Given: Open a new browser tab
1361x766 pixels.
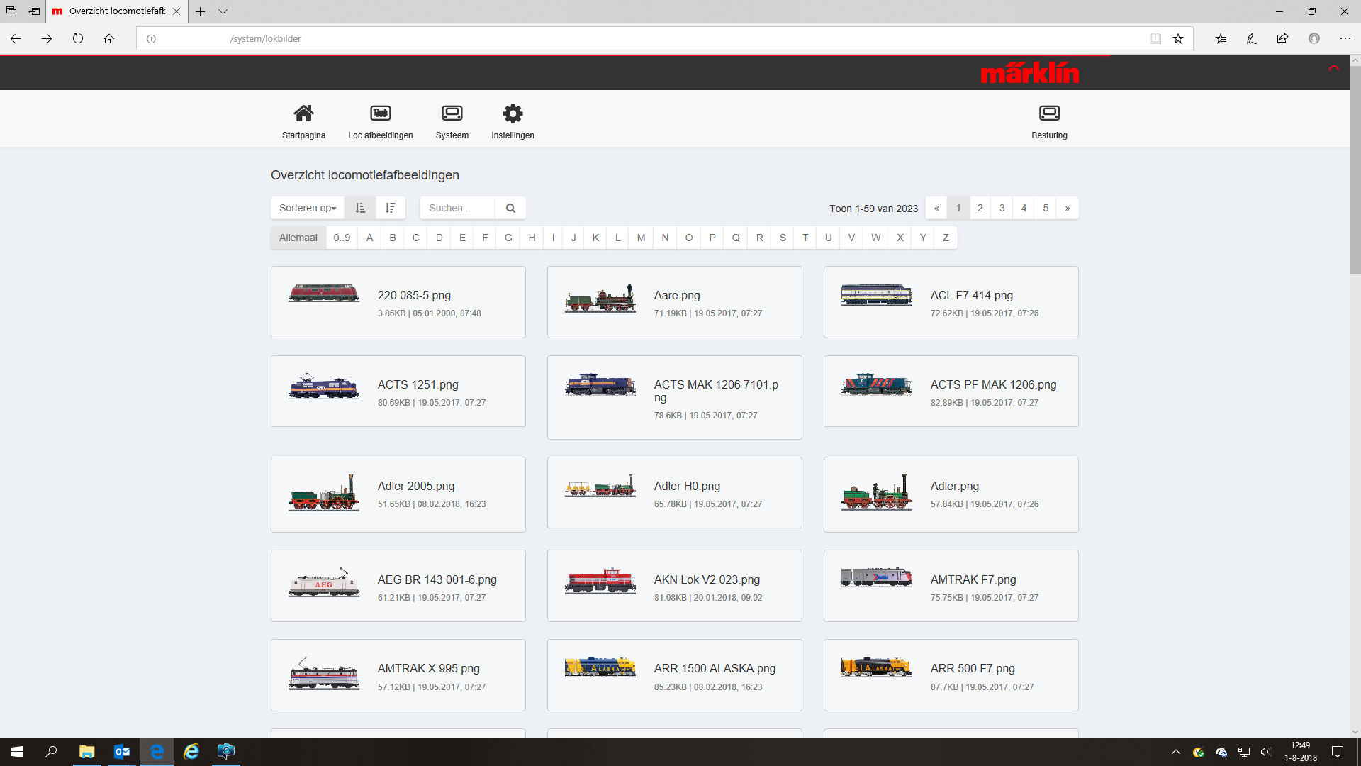Looking at the screenshot, I should [x=201, y=11].
